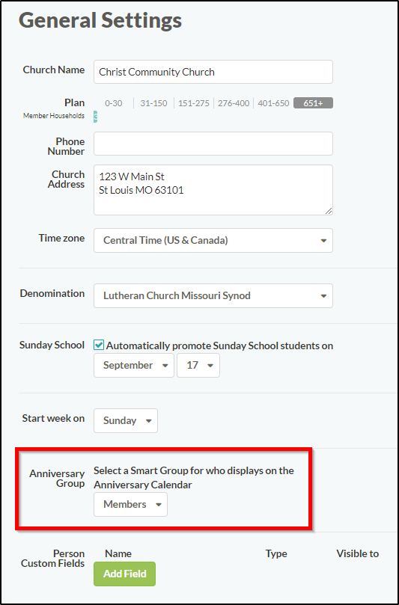
Task: Focus the Phone Number field
Action: pos(213,144)
